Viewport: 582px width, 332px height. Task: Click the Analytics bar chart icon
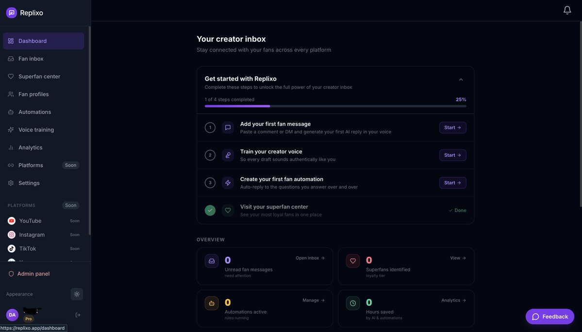point(11,148)
